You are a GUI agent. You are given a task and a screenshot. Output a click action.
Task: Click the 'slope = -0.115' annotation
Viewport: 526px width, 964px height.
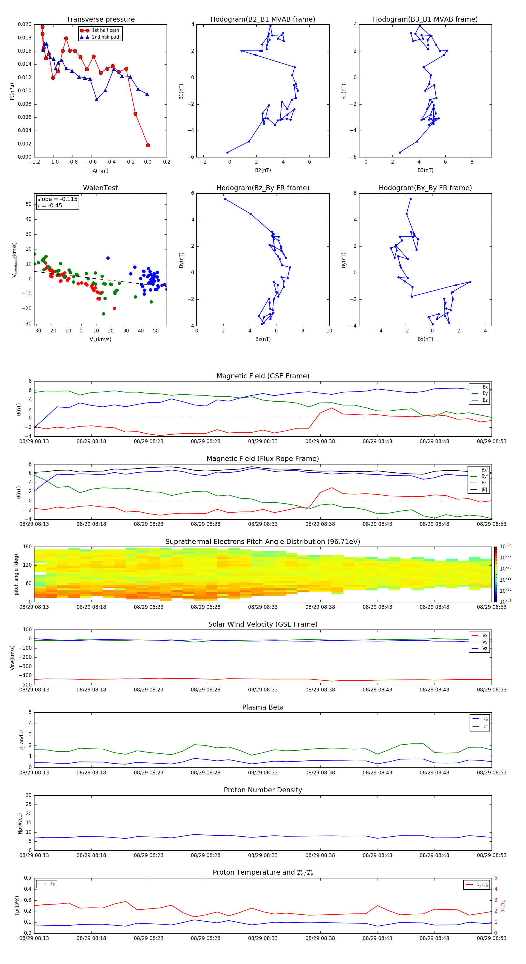click(57, 199)
